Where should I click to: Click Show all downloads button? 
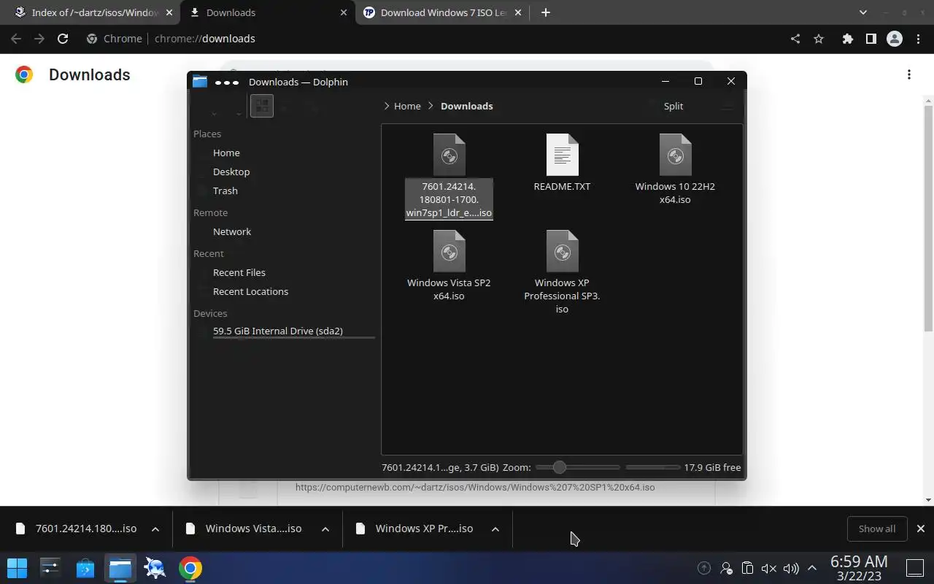click(x=877, y=529)
